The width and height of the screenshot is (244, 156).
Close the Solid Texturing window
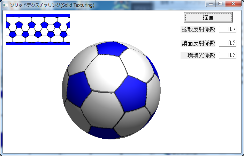click(233, 4)
